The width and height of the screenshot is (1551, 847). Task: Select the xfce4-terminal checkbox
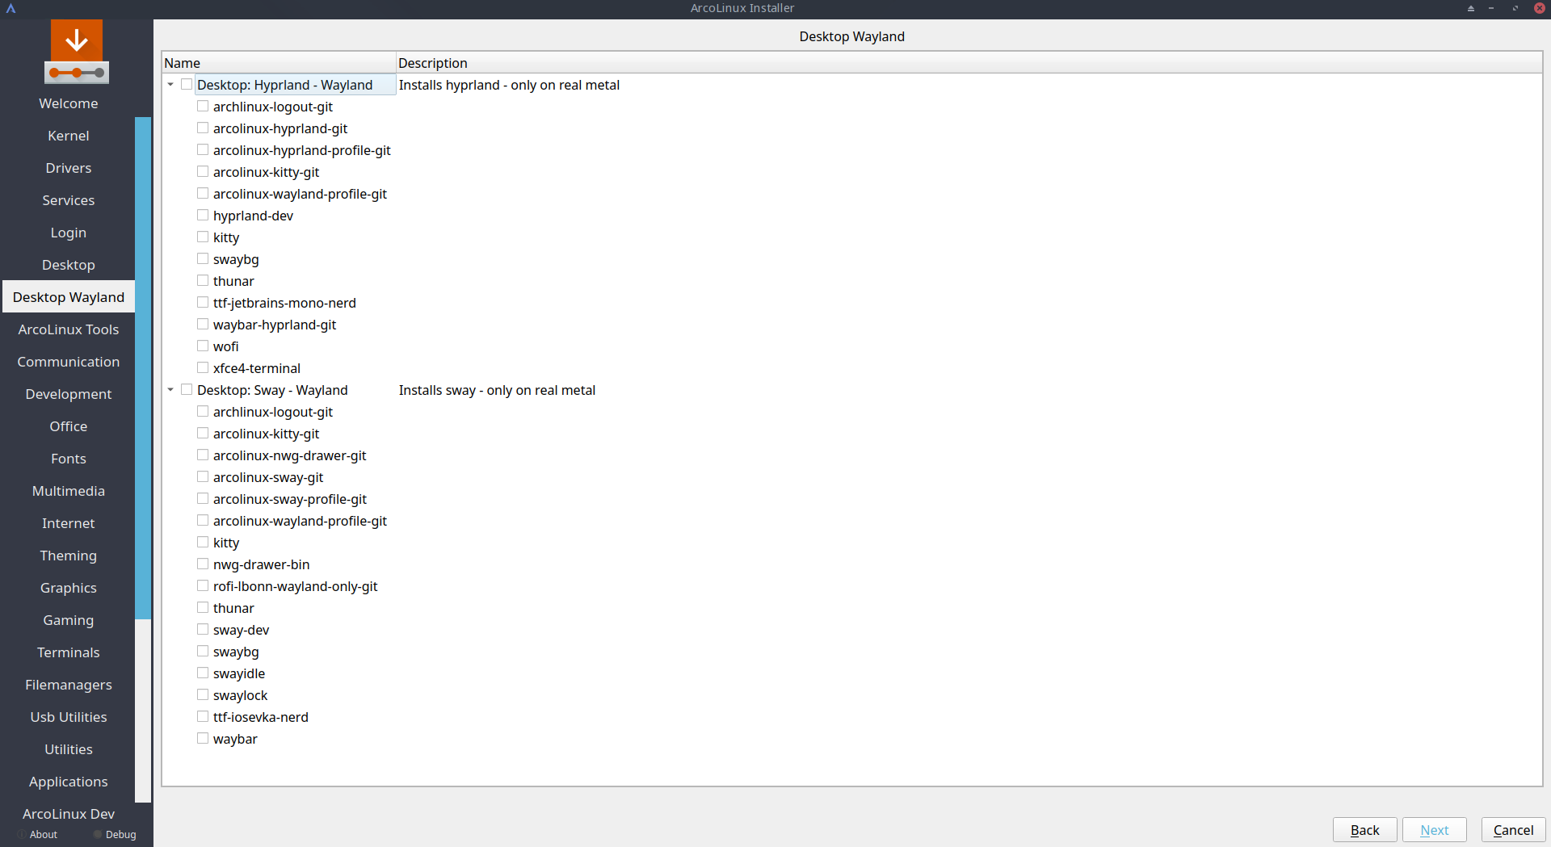203,368
